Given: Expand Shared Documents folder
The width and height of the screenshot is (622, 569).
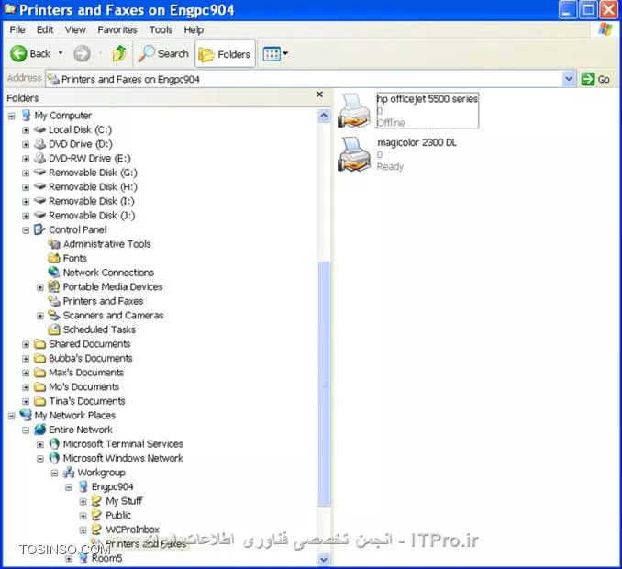Looking at the screenshot, I should click(26, 344).
